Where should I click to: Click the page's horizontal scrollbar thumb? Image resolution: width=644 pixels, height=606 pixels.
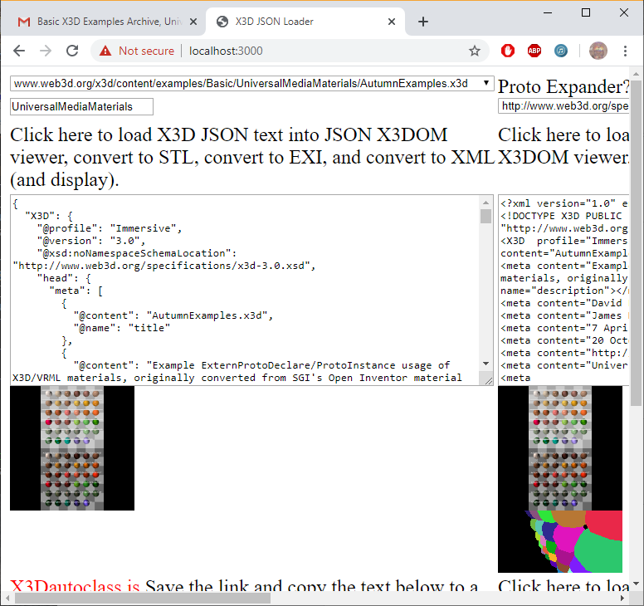[x=141, y=598]
